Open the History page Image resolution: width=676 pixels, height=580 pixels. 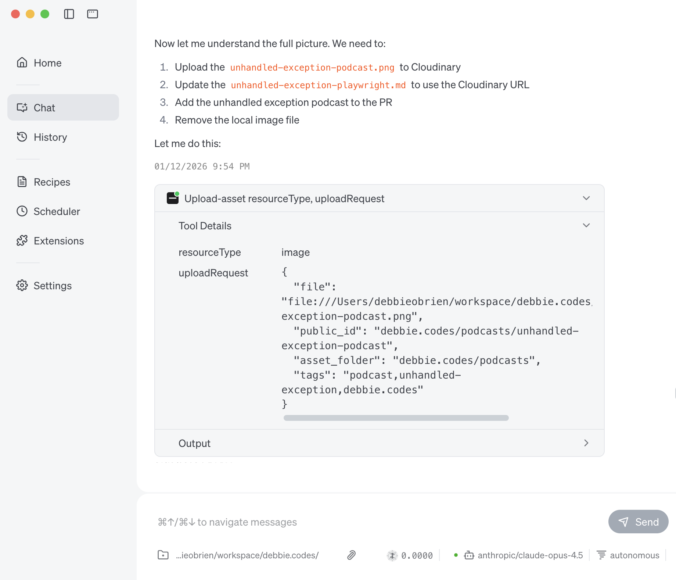click(x=50, y=137)
